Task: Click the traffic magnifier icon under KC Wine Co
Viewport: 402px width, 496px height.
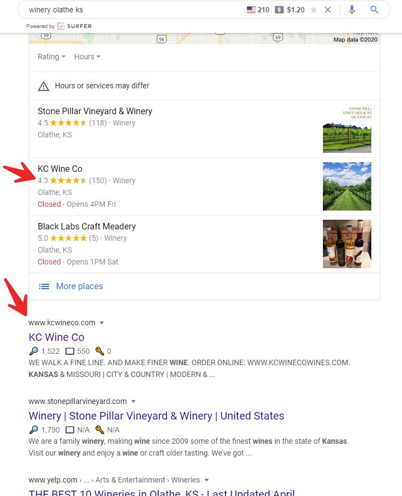Action: pyautogui.click(x=33, y=351)
